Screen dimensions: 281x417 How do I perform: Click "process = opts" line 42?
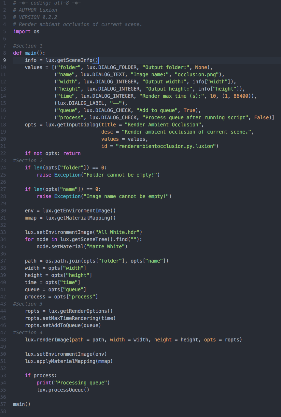62,296
